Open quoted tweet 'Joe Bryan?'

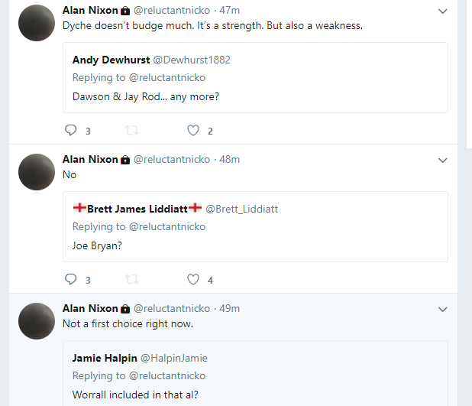point(255,226)
